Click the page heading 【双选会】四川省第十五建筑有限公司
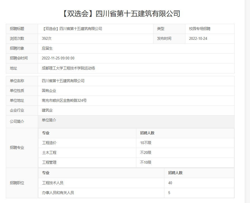Screen dimensions: 250x203 pos(121,13)
